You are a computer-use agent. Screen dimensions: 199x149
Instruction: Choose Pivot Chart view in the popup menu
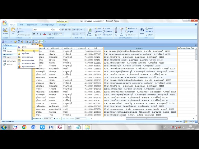(28, 66)
